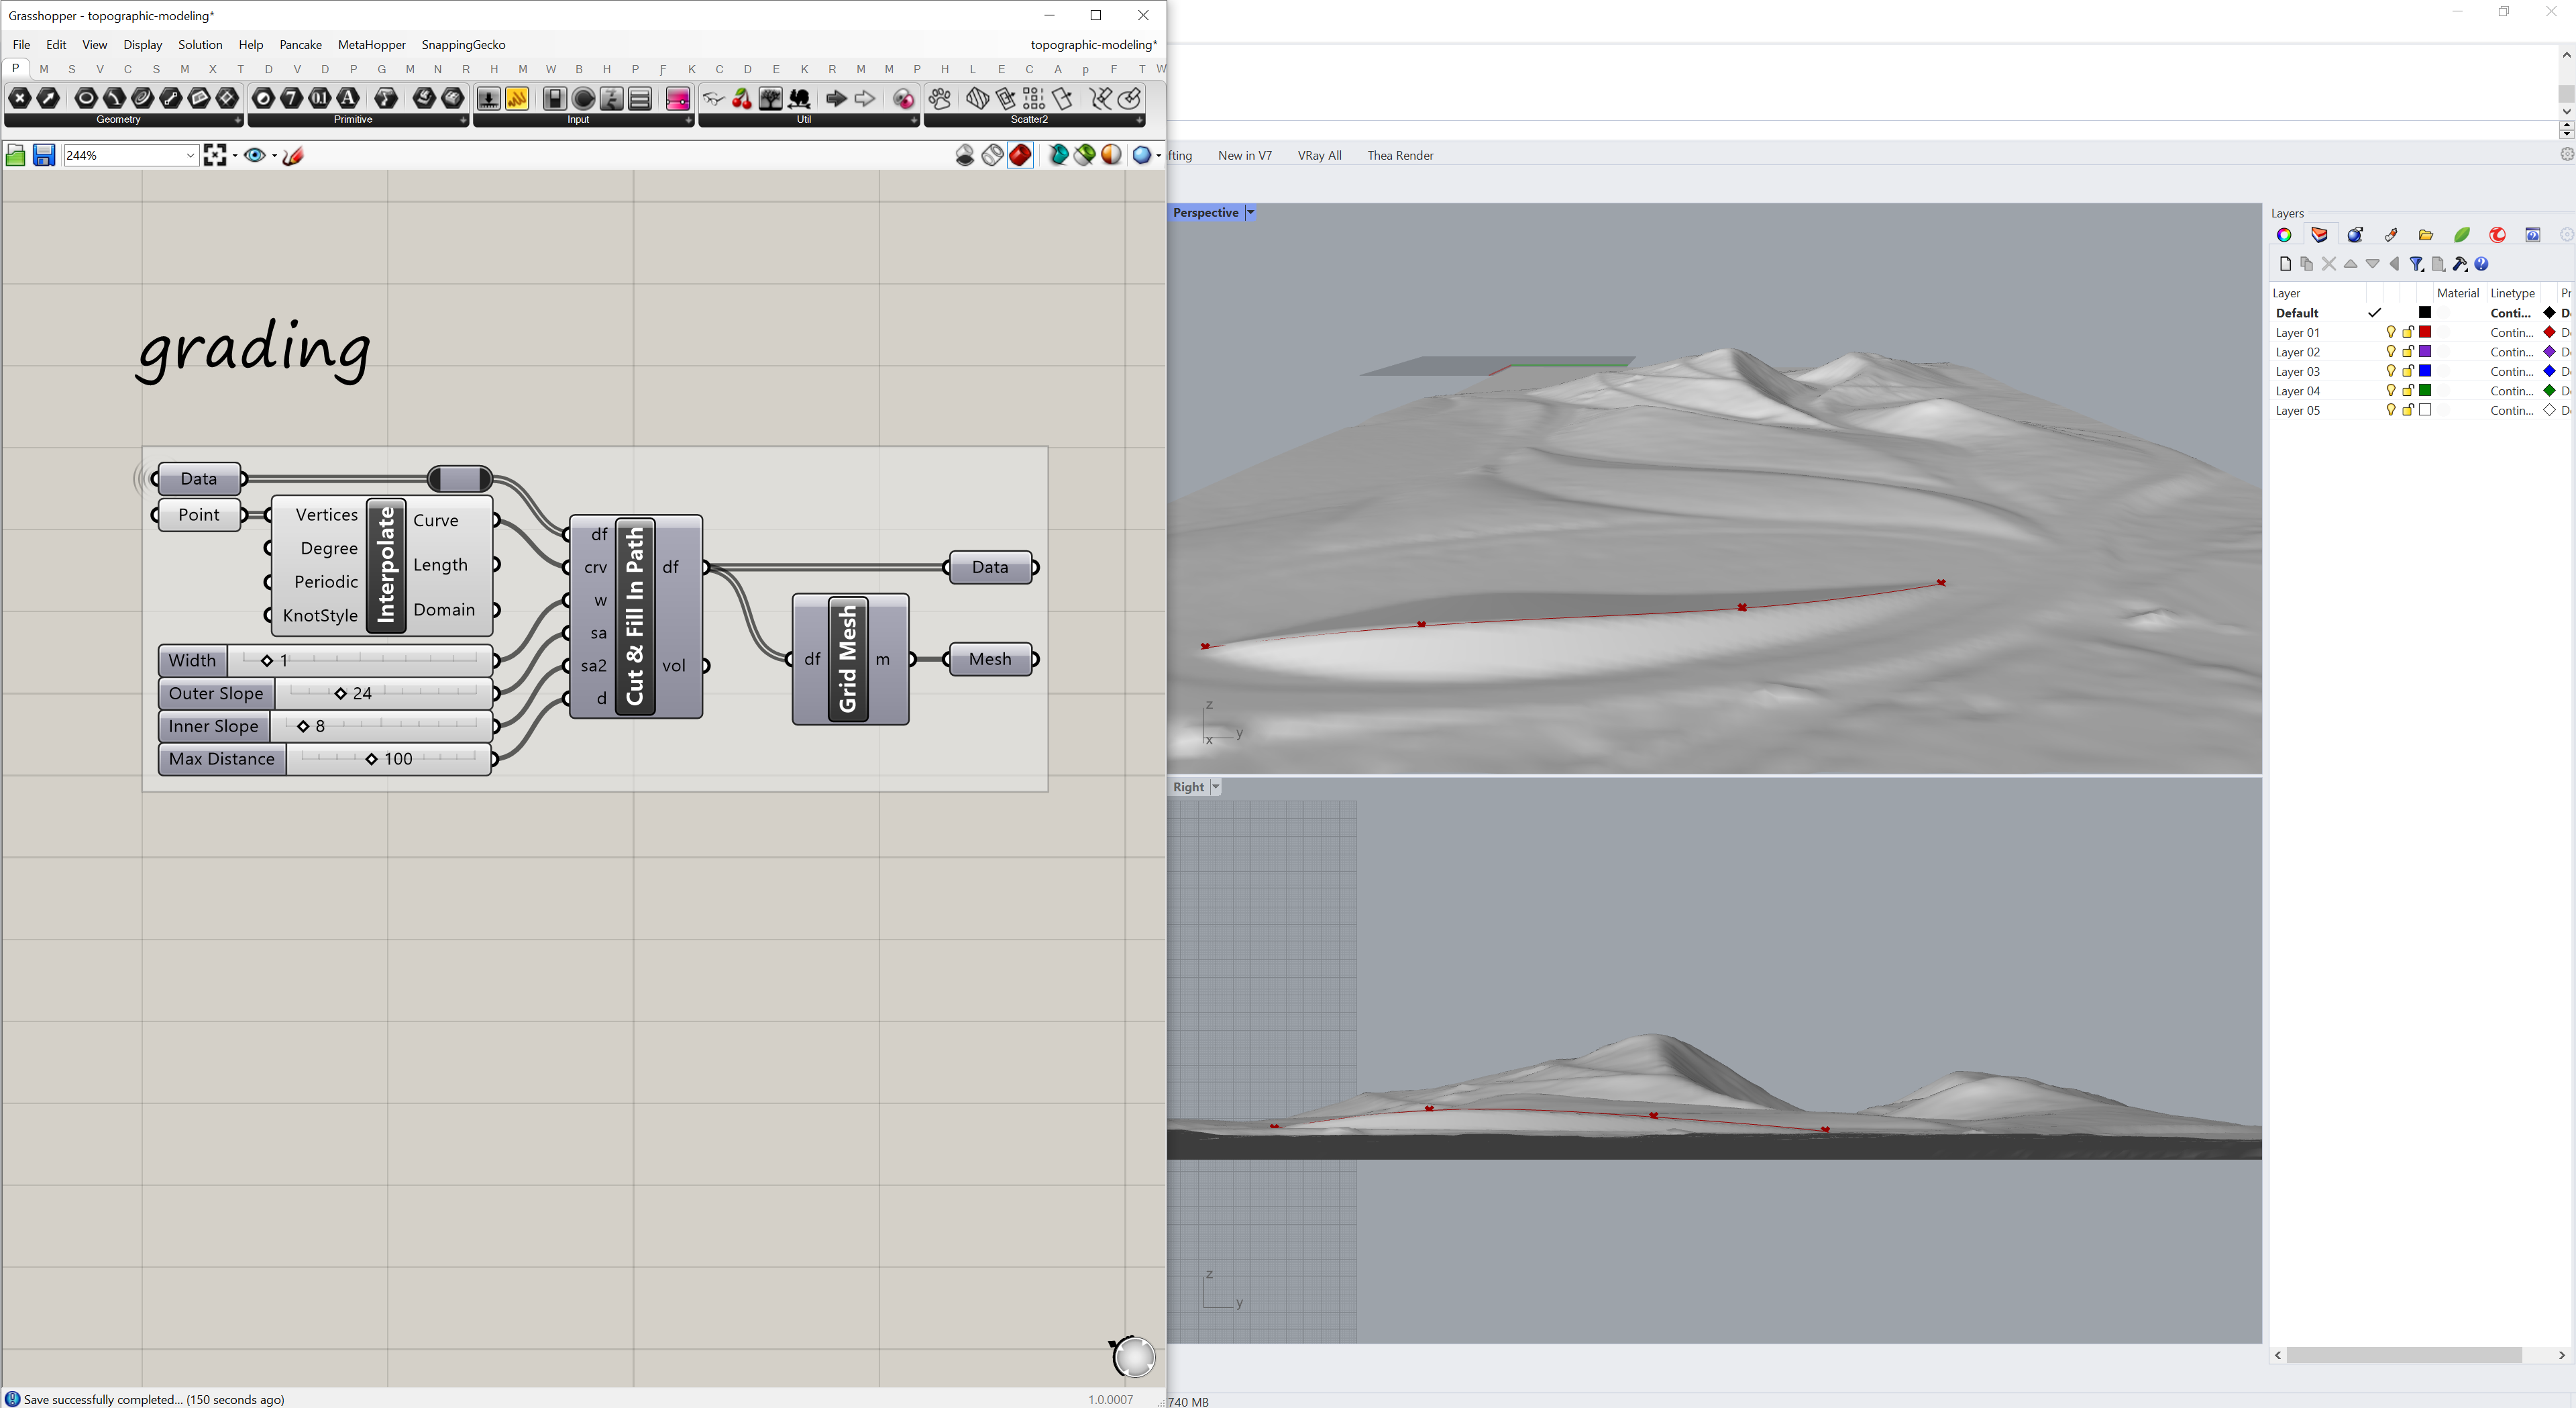2576x1408 pixels.
Task: Click the new layer blank page icon
Action: 2285,264
